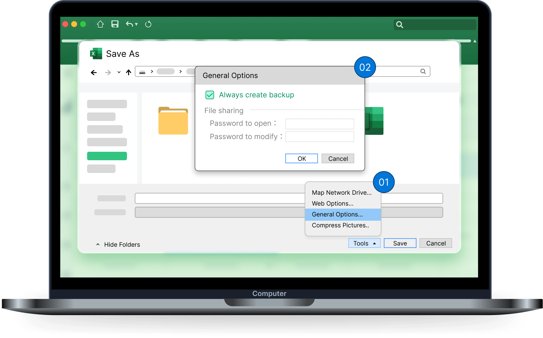The width and height of the screenshot is (543, 338).
Task: Toggle the backup creation checkbox off
Action: point(210,95)
